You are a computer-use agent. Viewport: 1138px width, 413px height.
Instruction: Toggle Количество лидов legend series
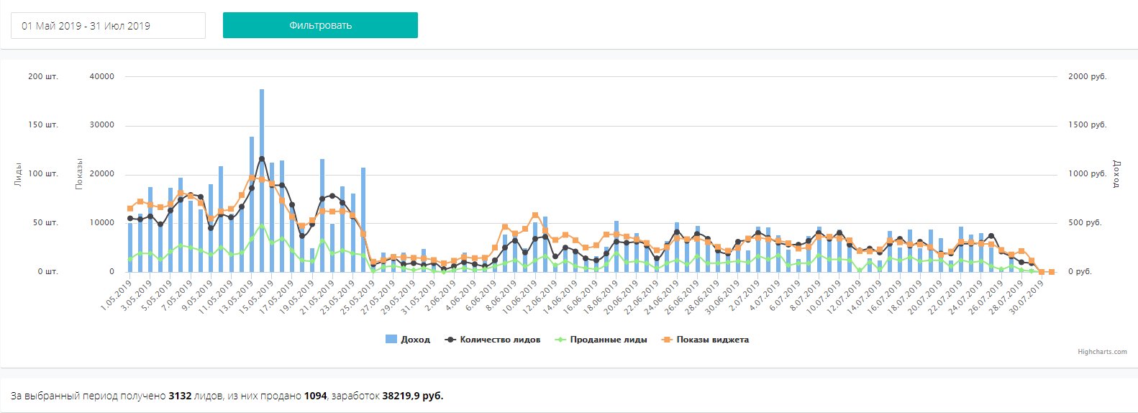500,340
